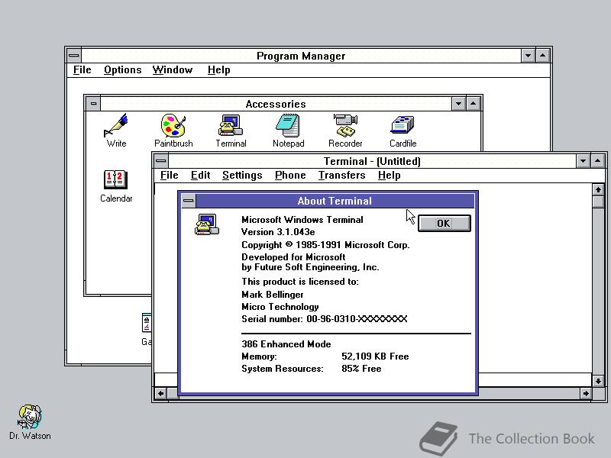Maximize the Terminal window
Image resolution: width=611 pixels, height=458 pixels.
click(597, 161)
